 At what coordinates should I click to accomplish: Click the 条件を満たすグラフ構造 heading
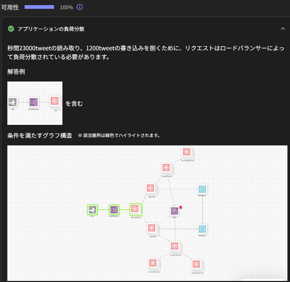(40, 135)
